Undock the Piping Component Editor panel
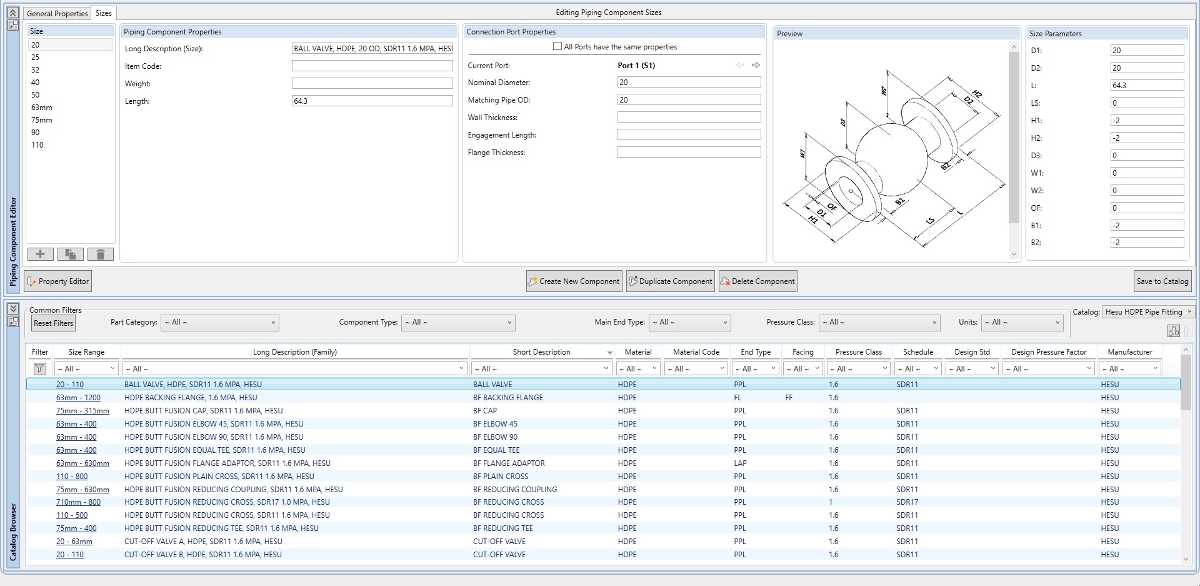This screenshot has width=1200, height=586. [12, 25]
